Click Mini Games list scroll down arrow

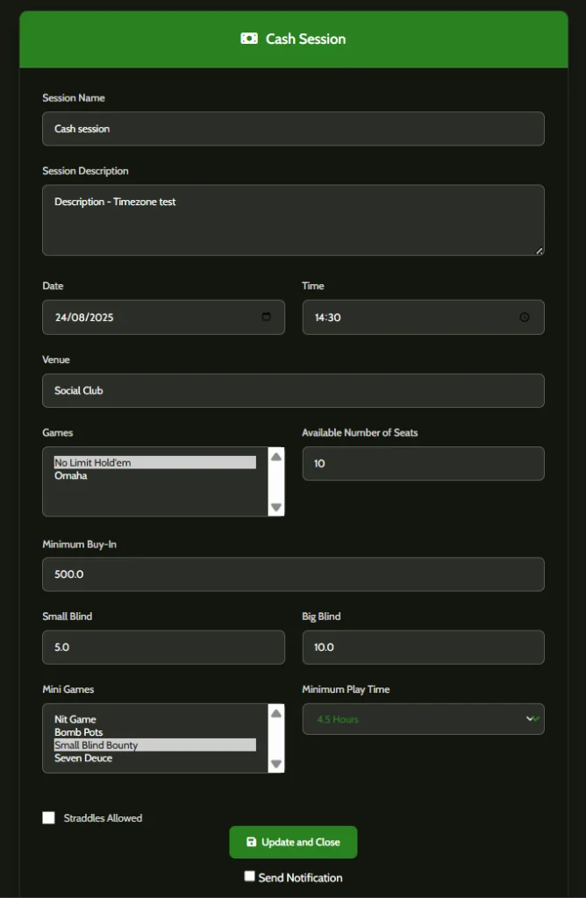[276, 764]
